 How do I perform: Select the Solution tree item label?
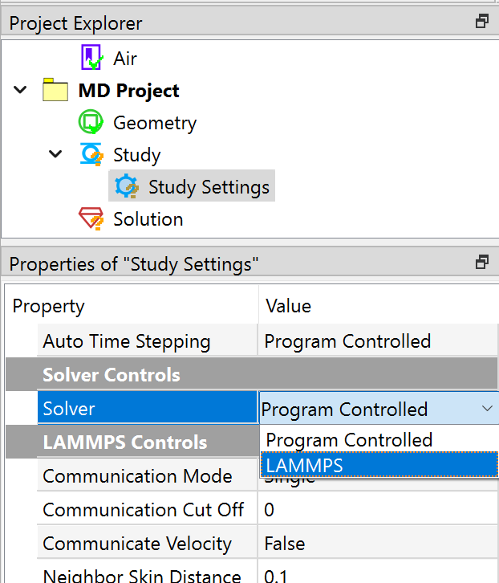(148, 219)
